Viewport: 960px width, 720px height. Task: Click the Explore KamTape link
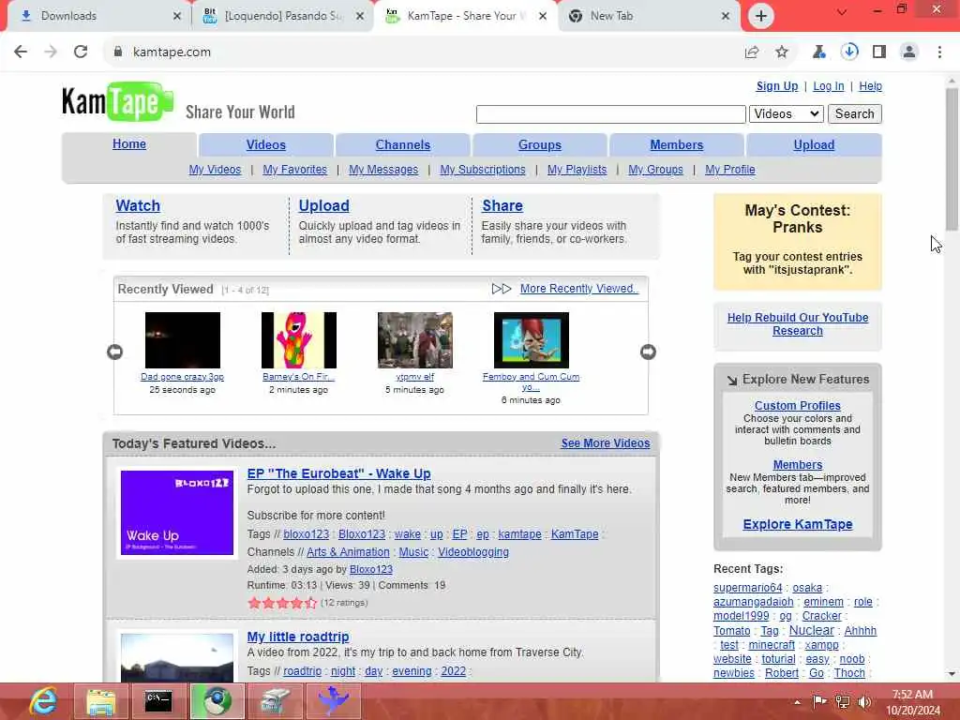(798, 524)
